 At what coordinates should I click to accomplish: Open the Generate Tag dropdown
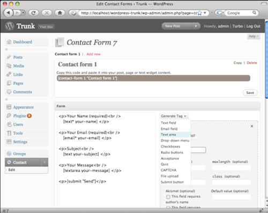tap(174, 116)
